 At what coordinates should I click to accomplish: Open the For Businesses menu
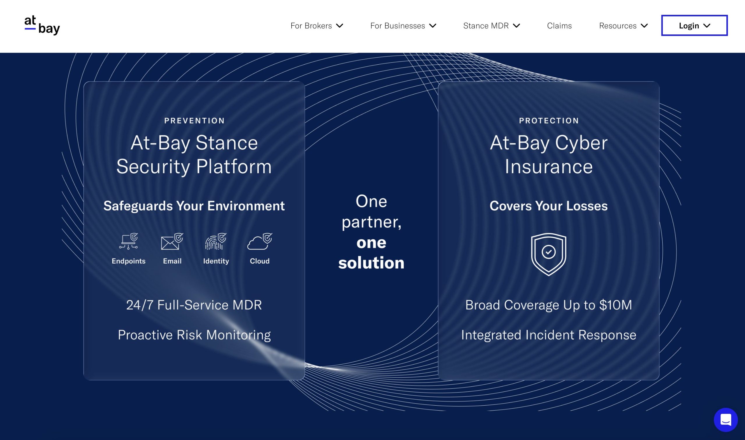[x=403, y=26]
